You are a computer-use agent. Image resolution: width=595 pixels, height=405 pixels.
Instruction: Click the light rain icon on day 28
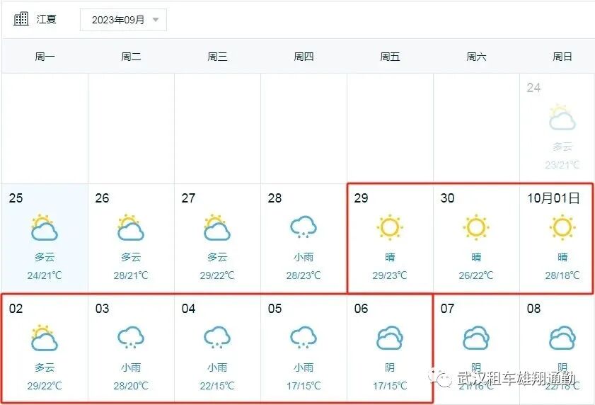304,227
